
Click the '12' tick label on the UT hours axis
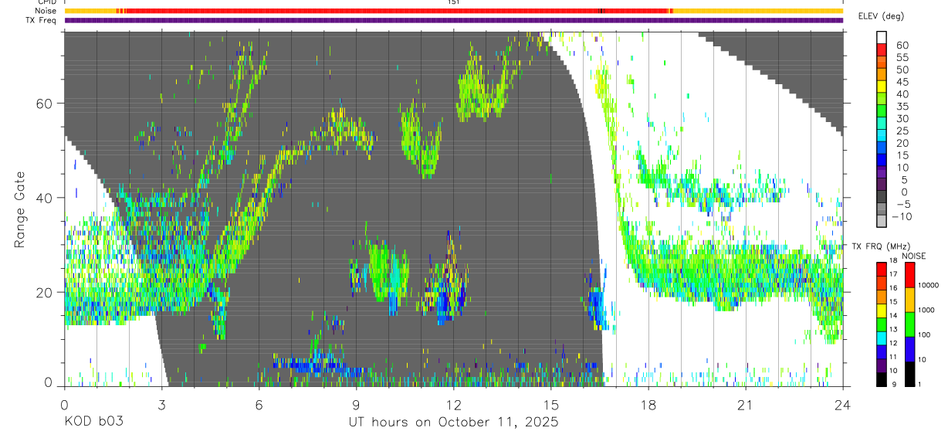[454, 405]
